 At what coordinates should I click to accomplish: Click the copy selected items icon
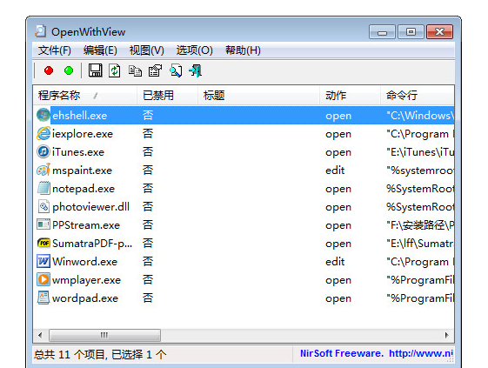pyautogui.click(x=135, y=70)
